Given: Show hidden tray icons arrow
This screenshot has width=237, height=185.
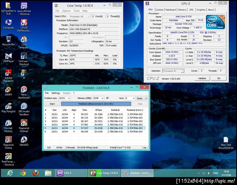Looking at the screenshot, I should point(199,173).
